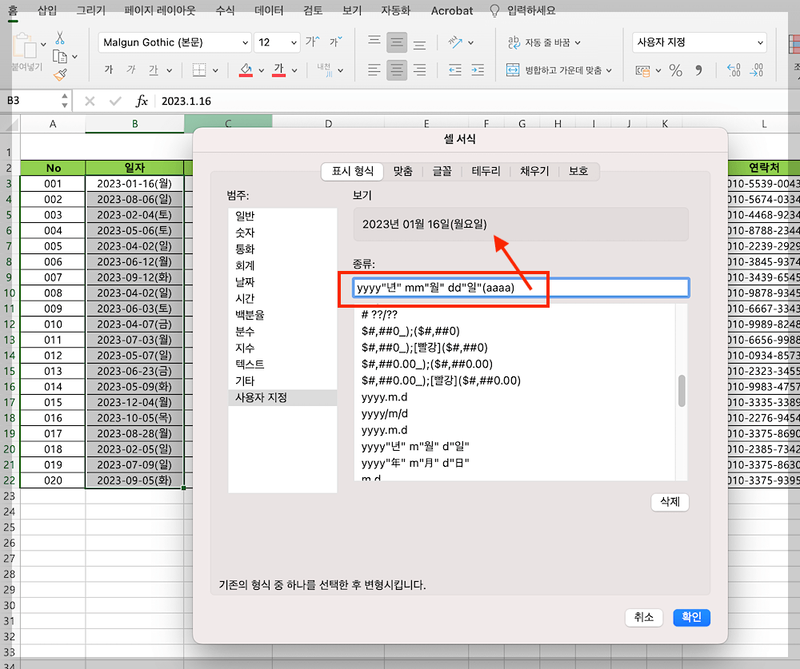The height and width of the screenshot is (669, 800).
Task: Apply comma style formatting
Action: [697, 70]
